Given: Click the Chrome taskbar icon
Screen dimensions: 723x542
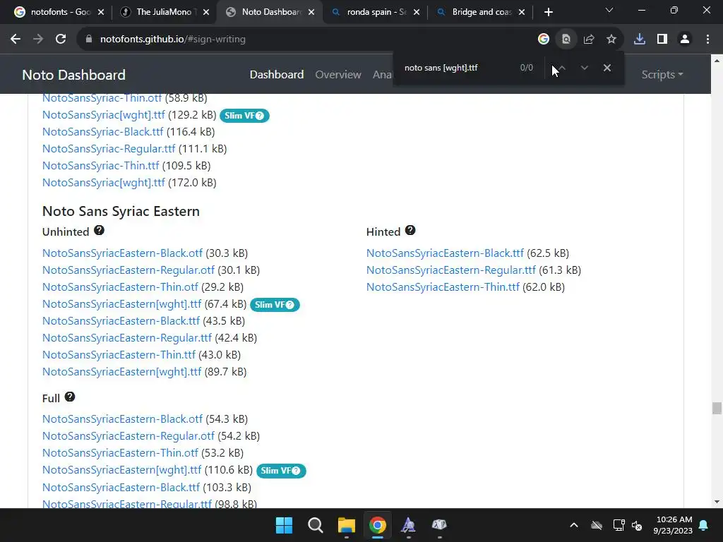Looking at the screenshot, I should tap(378, 525).
